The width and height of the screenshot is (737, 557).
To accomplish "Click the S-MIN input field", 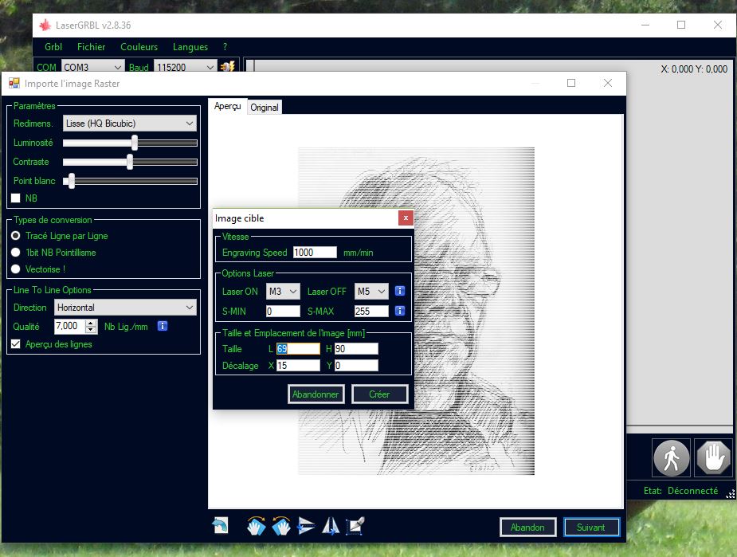I will (283, 311).
